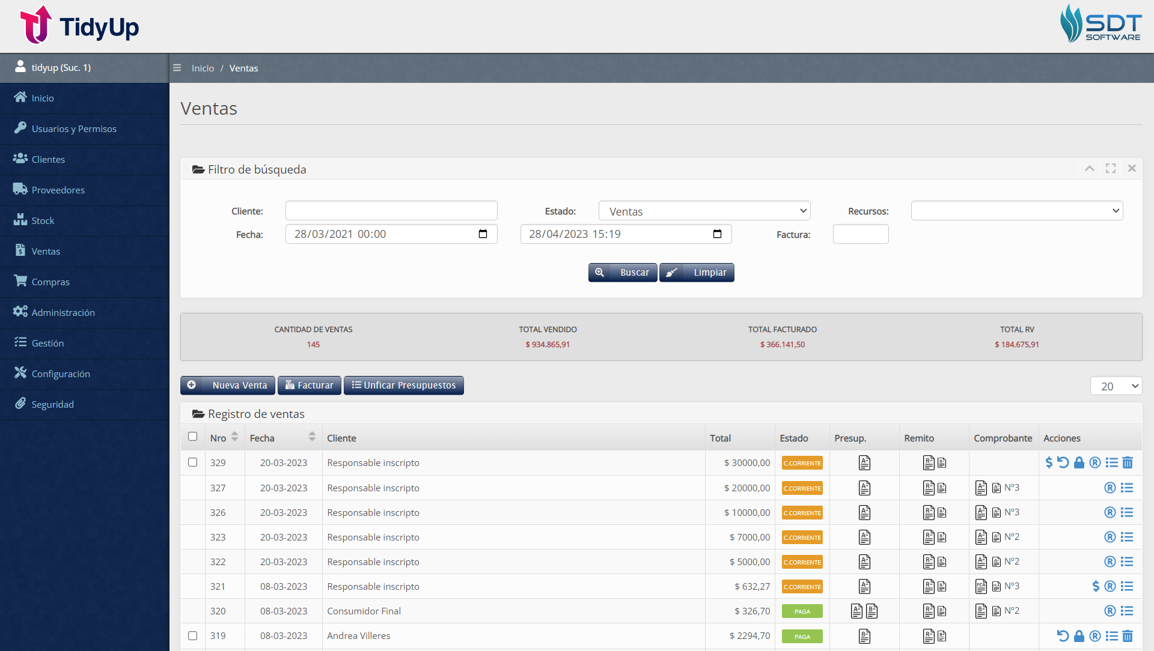Collapse the Filtro de búsqueda panel

[x=1090, y=169]
